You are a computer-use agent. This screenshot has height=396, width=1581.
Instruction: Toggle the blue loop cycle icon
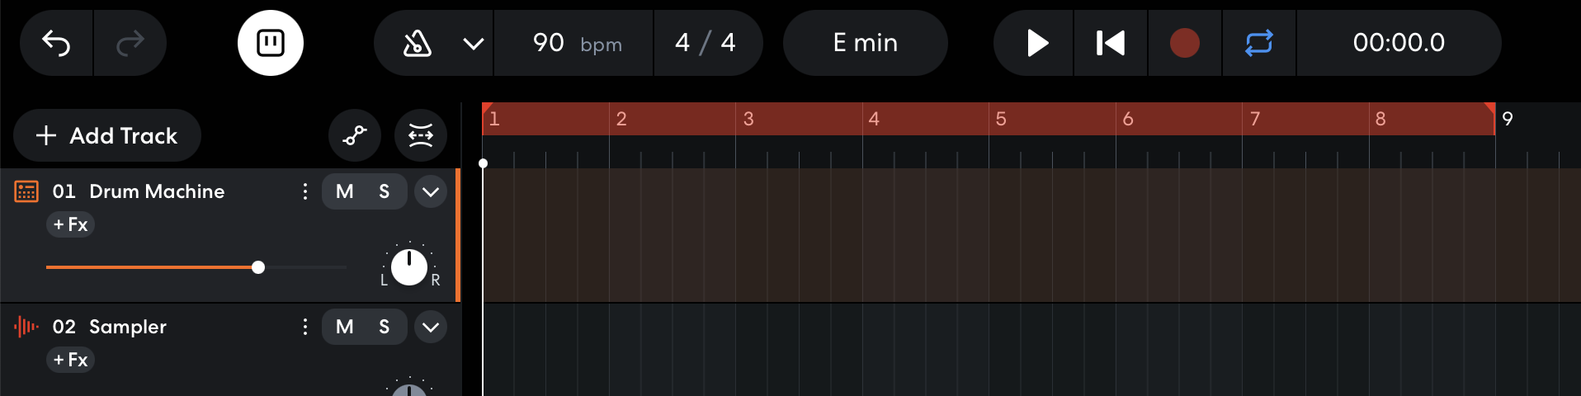(1259, 43)
